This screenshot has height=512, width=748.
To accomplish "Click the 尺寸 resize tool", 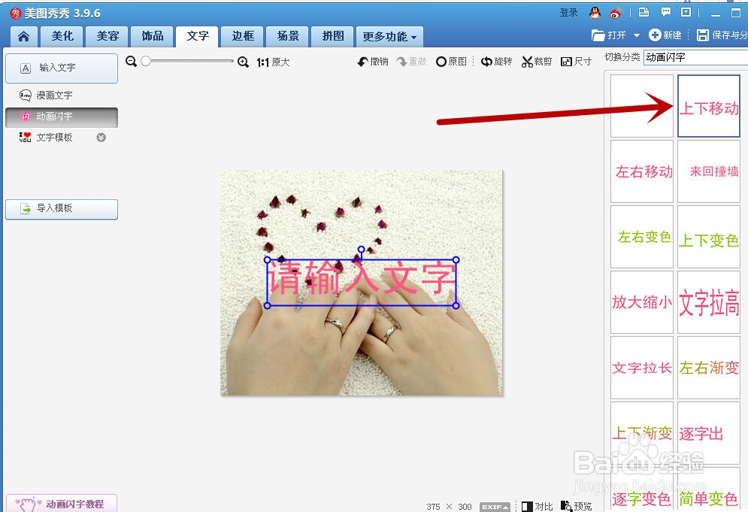I will coord(577,62).
